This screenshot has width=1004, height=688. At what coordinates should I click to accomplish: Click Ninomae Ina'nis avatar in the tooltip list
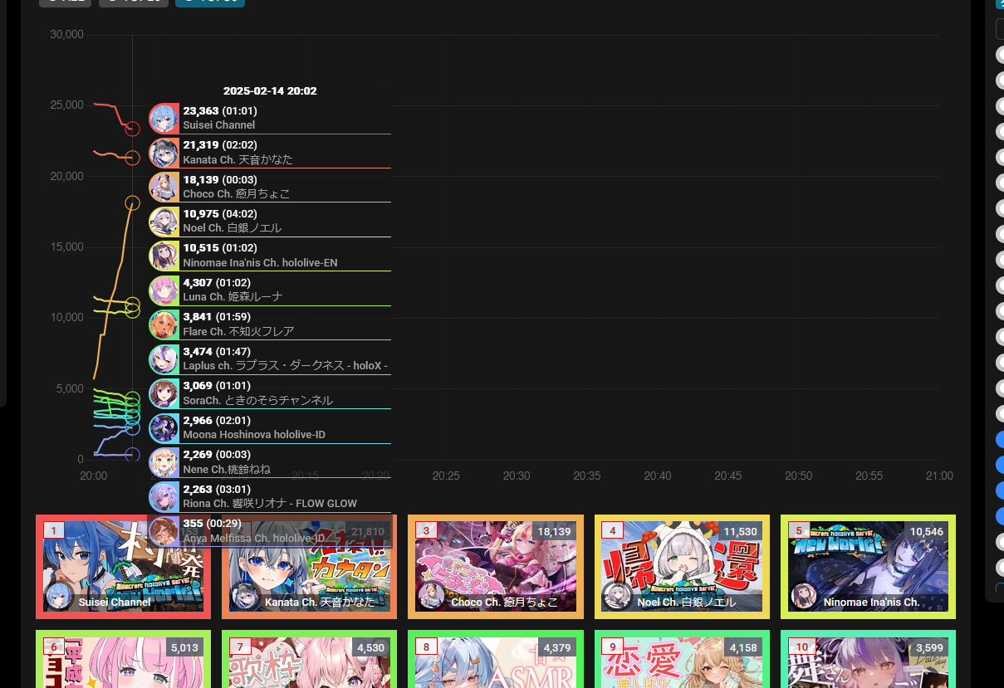[x=164, y=256]
